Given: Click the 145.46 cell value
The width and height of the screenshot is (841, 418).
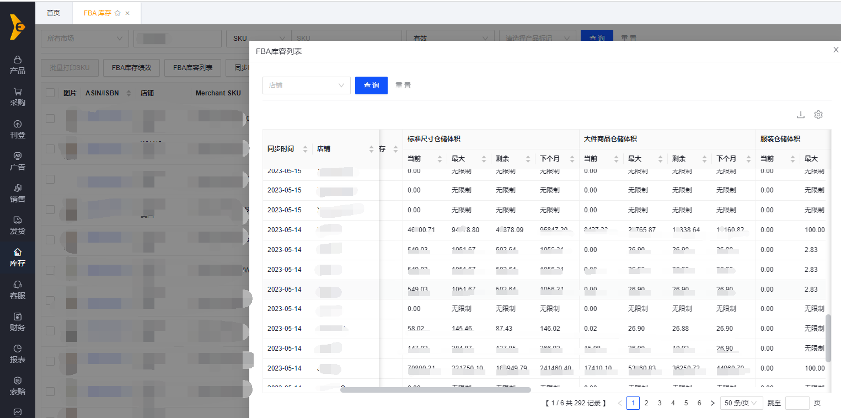Looking at the screenshot, I should click(x=462, y=329).
